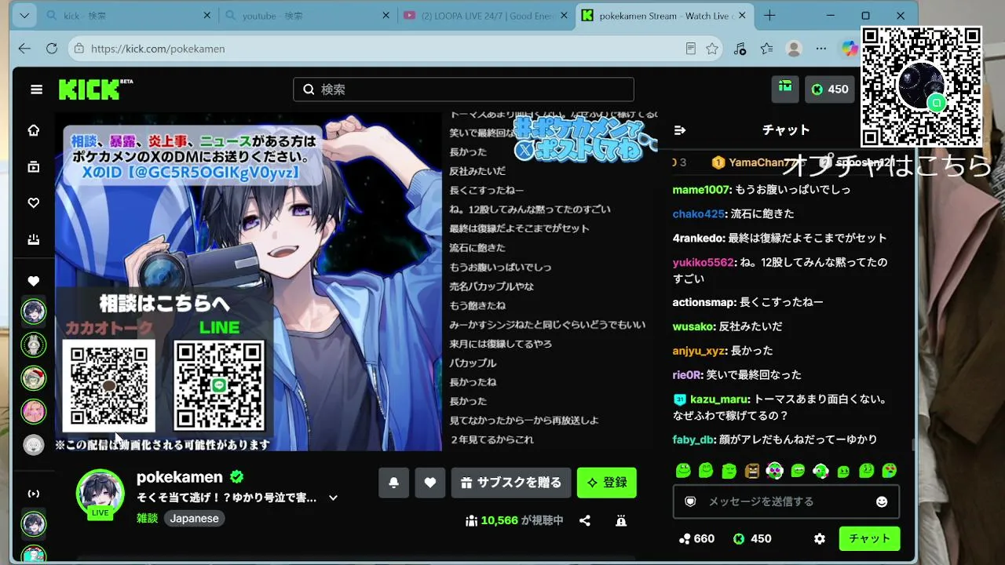Screen dimensions: 1005x565
Task: Open reader view icon in address bar
Action: click(690, 49)
